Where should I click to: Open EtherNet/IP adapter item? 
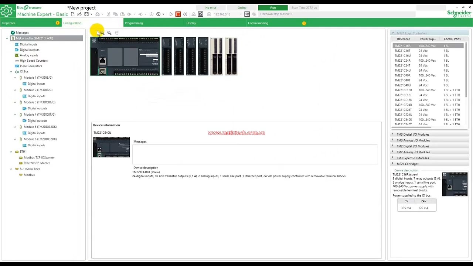37,163
